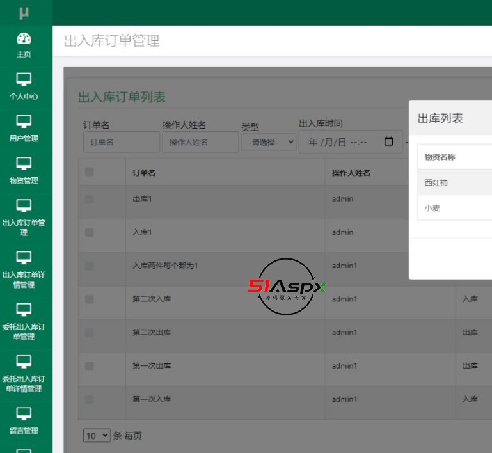Check the row 第一次出库
The width and height of the screenshot is (492, 453).
coord(89,366)
